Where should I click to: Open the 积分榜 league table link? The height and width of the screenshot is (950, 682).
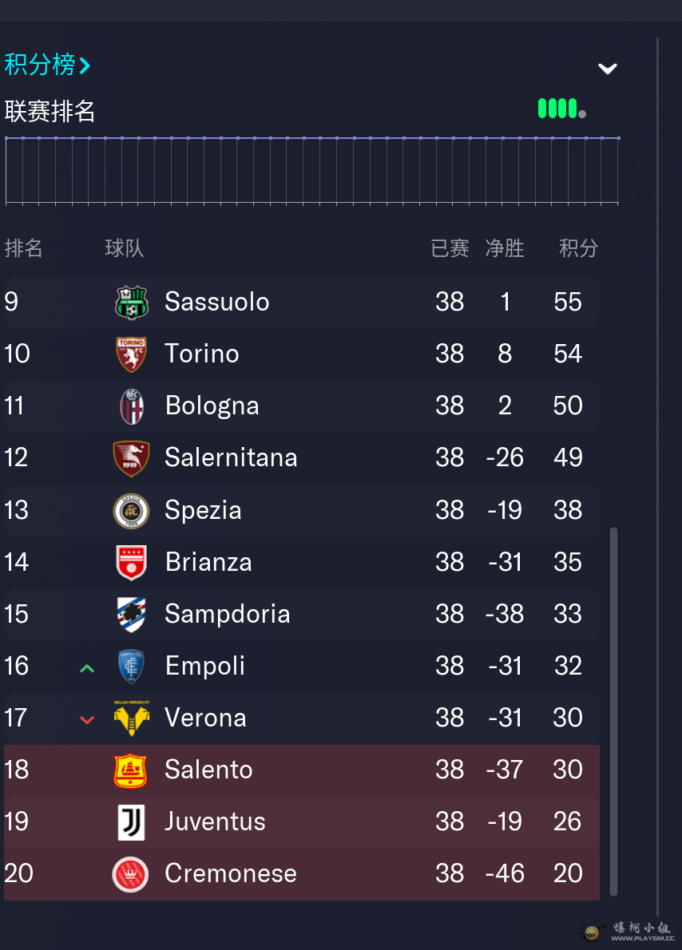47,65
